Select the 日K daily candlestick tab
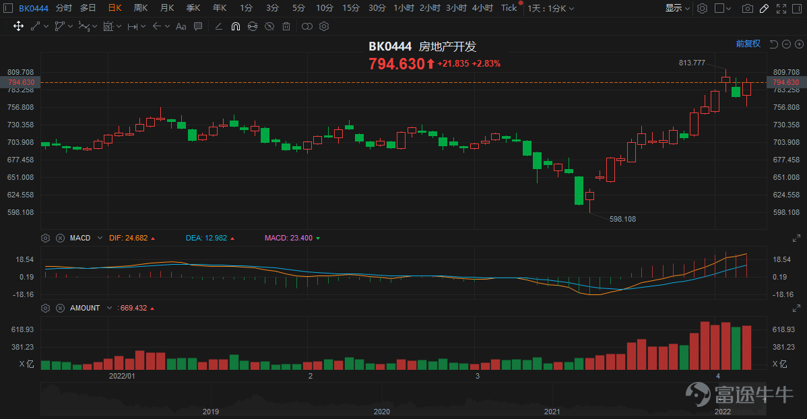 (x=115, y=8)
